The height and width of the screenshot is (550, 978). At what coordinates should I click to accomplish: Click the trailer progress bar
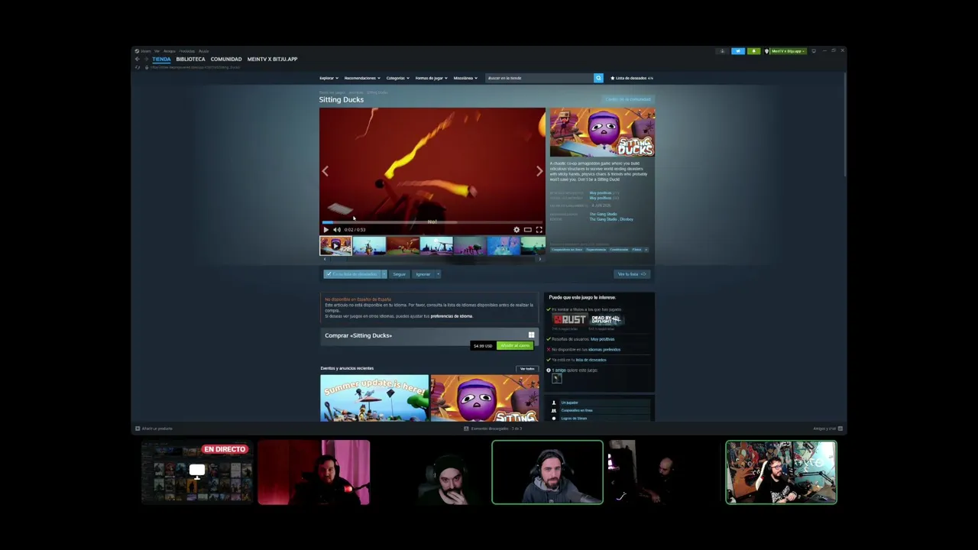click(432, 222)
